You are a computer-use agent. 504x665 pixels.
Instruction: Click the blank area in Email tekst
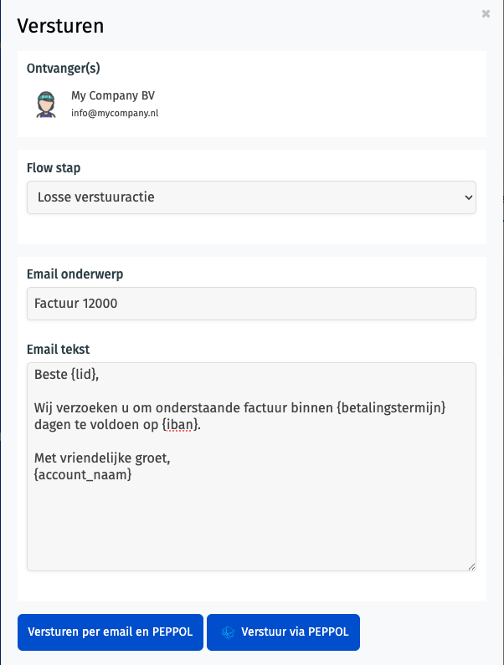tap(251, 527)
